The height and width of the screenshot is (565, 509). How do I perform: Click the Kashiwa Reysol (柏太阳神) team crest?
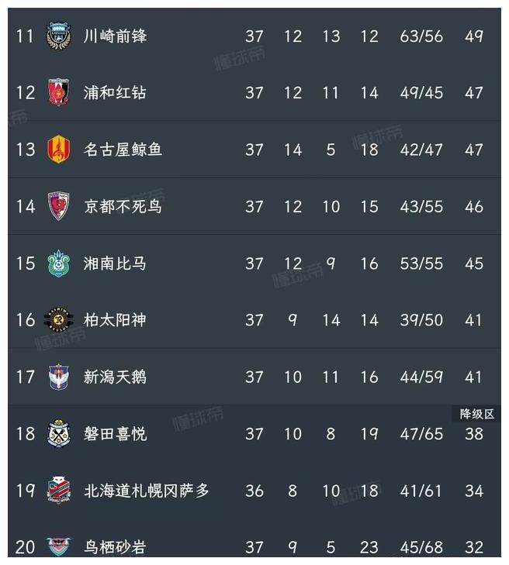click(x=58, y=319)
